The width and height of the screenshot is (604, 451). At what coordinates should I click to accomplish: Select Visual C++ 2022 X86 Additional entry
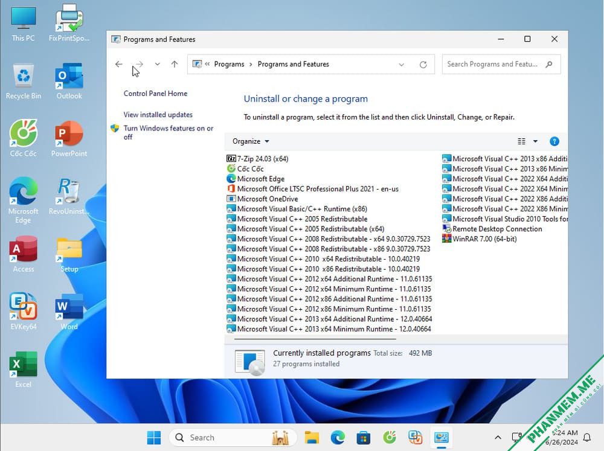coord(504,199)
